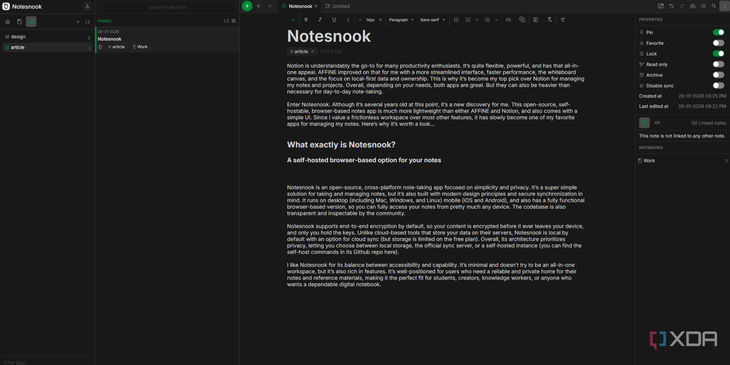Select the article tag in sidebar

tap(48, 48)
